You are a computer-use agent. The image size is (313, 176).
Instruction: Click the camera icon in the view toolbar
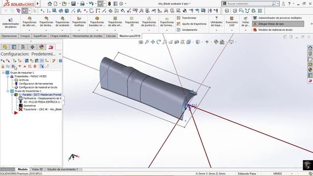[x=141, y=42]
